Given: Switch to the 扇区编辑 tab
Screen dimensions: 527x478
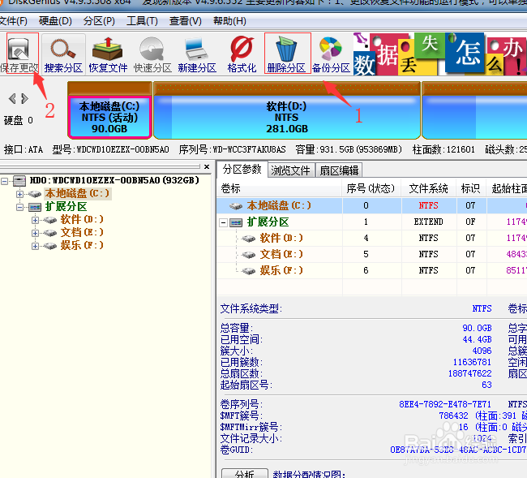Looking at the screenshot, I should coord(339,170).
